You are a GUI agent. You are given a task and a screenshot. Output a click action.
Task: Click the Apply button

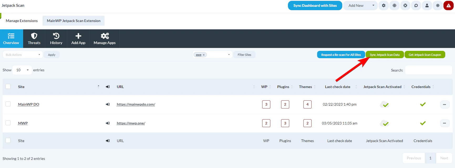52,55
